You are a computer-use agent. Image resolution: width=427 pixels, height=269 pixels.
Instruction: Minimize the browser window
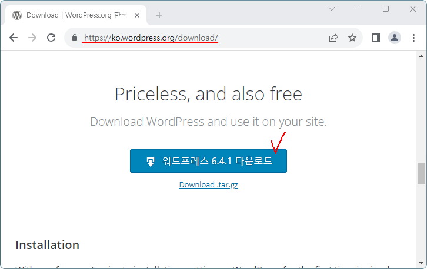[x=359, y=9]
